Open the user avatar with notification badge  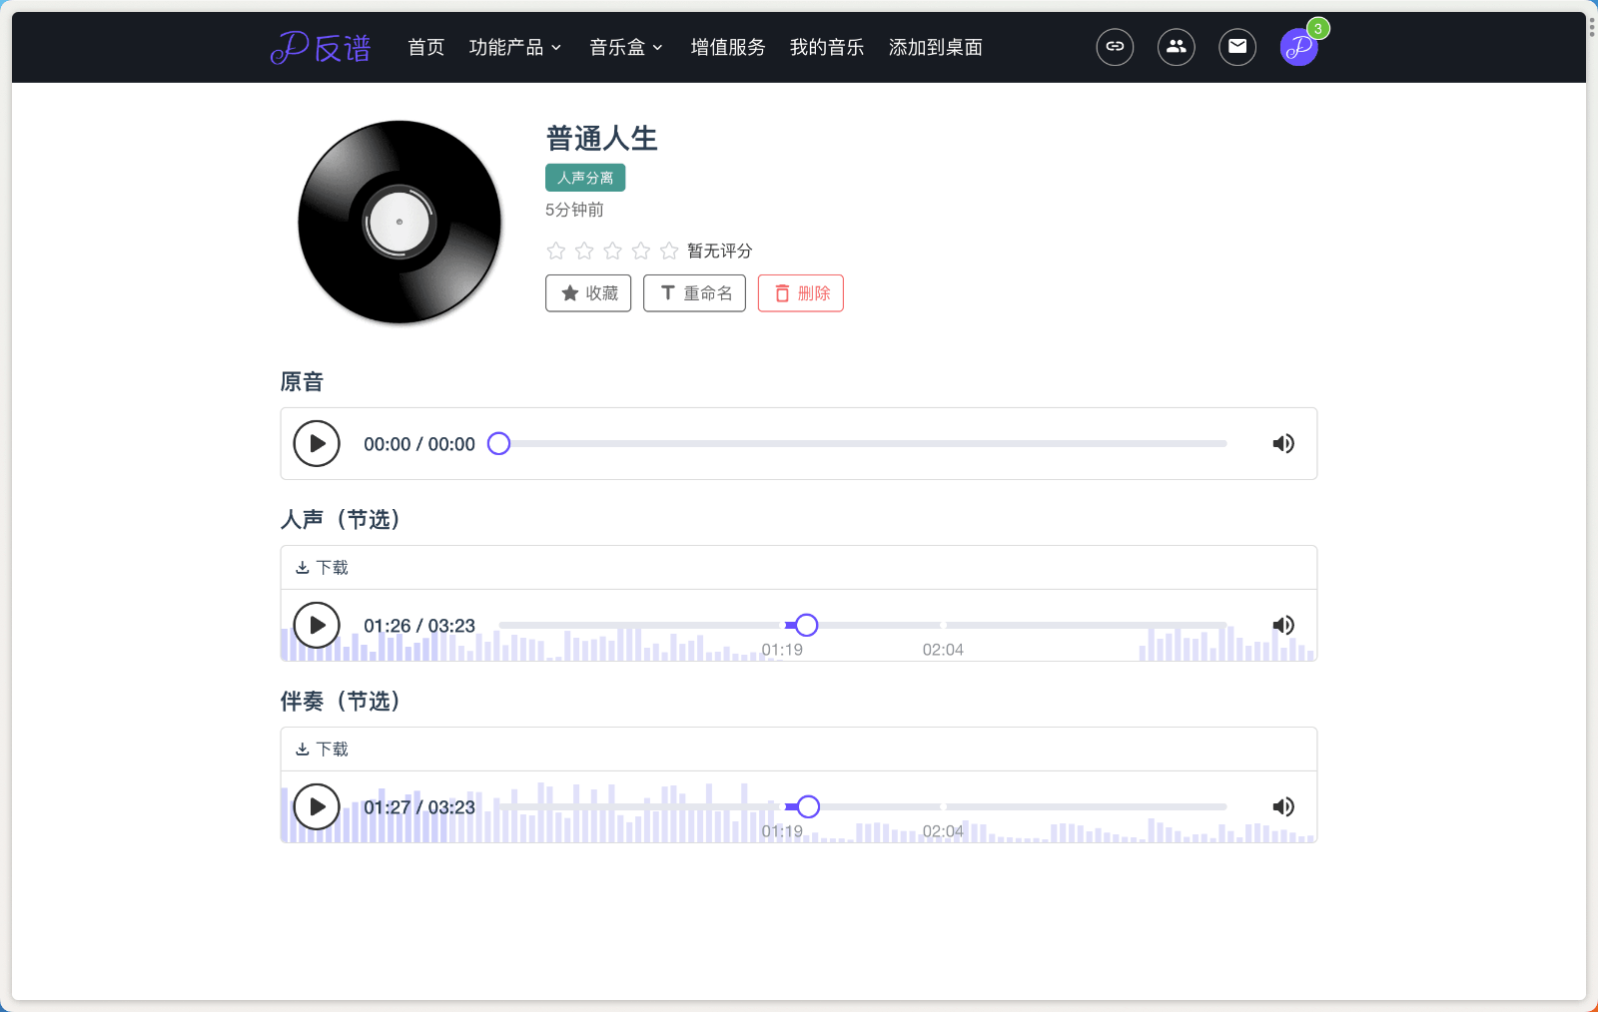[1298, 47]
